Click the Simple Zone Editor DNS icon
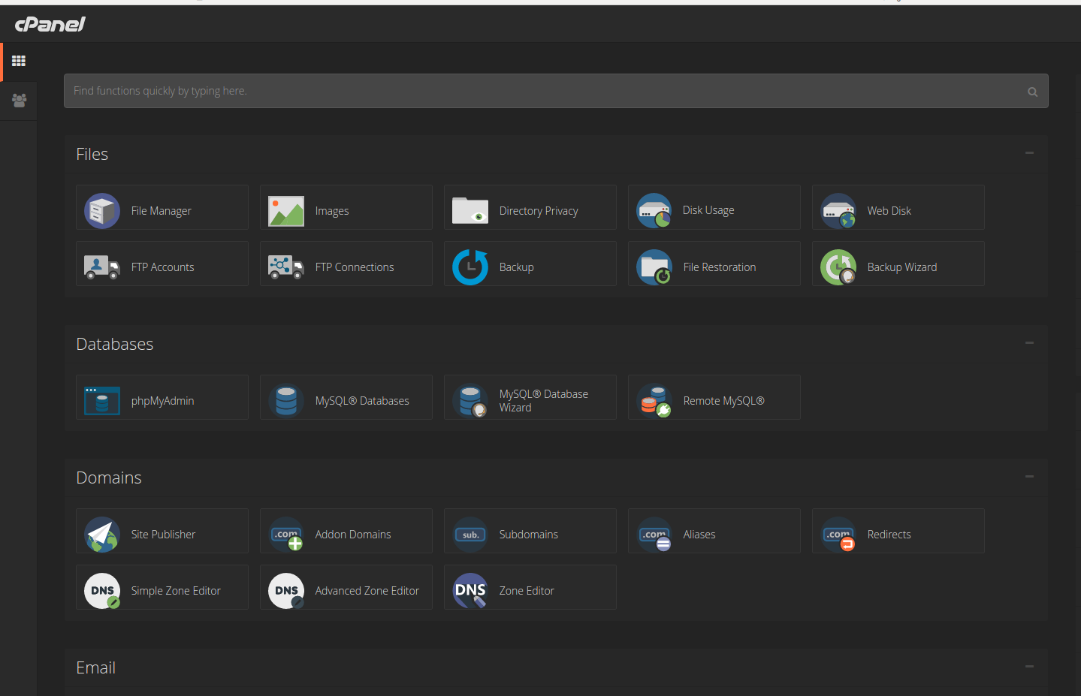This screenshot has height=696, width=1081. (x=102, y=591)
